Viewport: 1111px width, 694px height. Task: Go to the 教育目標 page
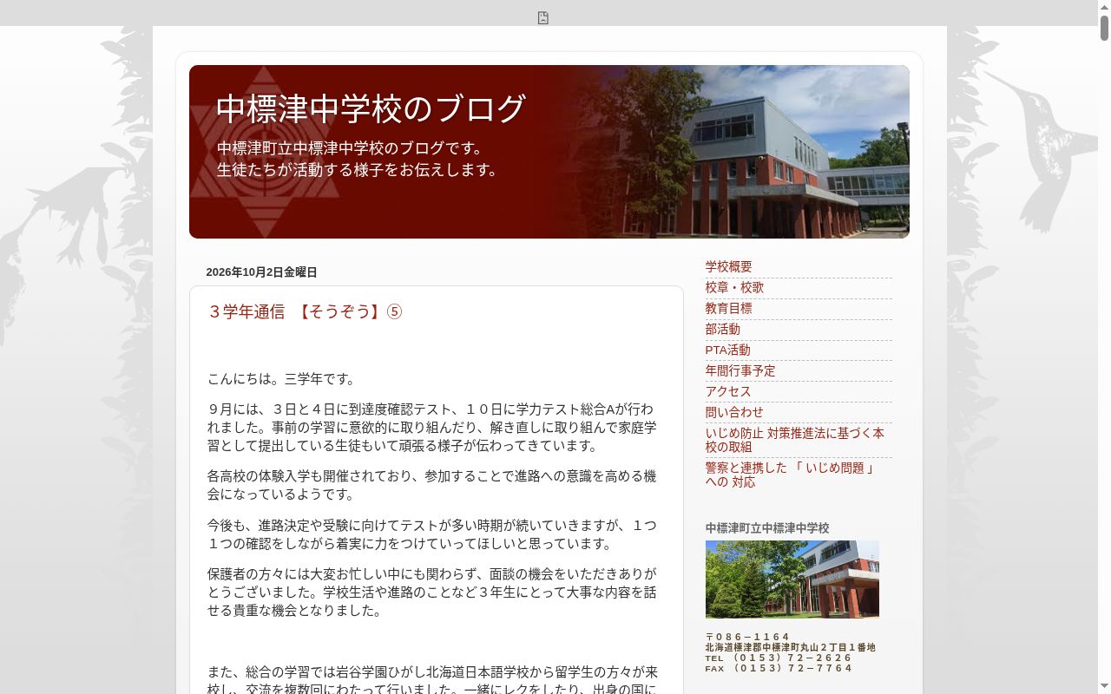point(728,308)
